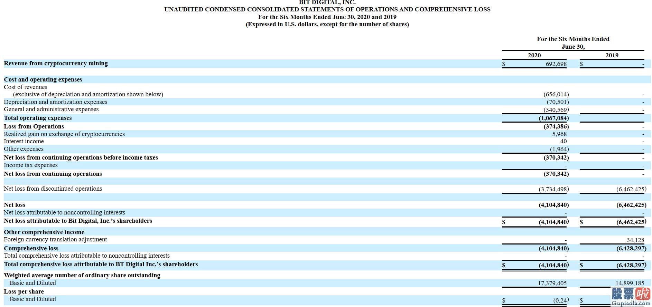Click the 5,968 realized gain value
This screenshot has width=652, height=307.
[x=559, y=134]
